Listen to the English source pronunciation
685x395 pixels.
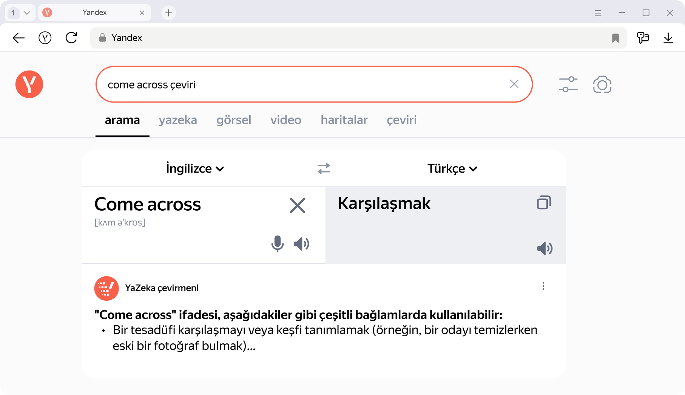[301, 244]
